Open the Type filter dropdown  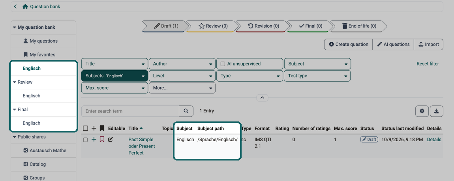pos(250,76)
